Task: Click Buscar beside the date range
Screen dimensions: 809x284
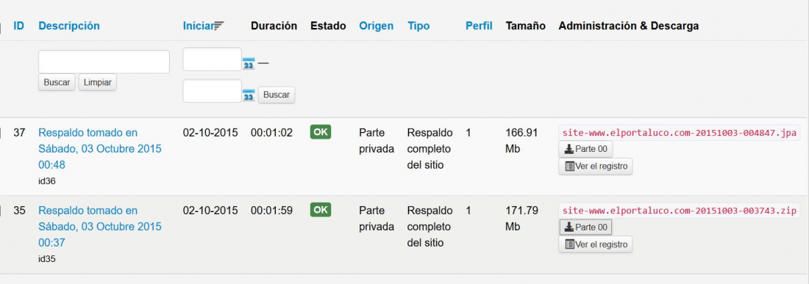Action: 277,95
